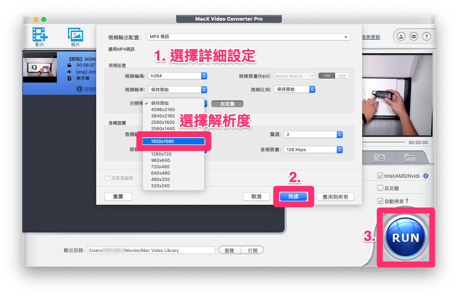This screenshot has height=296, width=458.
Task: Click the video preview panel
Action: [397, 95]
